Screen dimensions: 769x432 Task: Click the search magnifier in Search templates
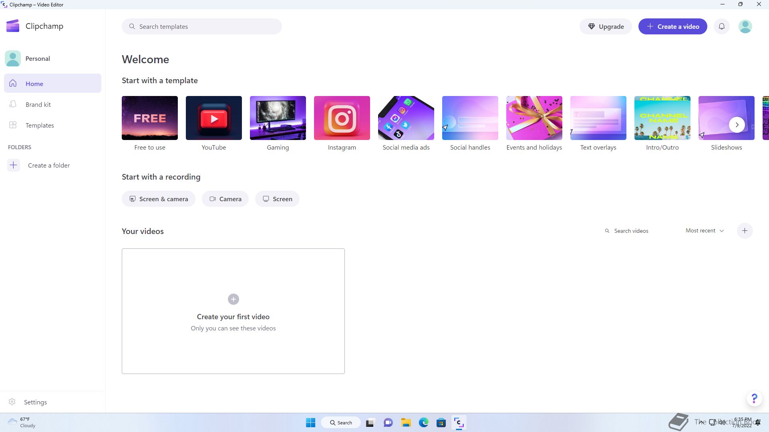click(x=132, y=26)
